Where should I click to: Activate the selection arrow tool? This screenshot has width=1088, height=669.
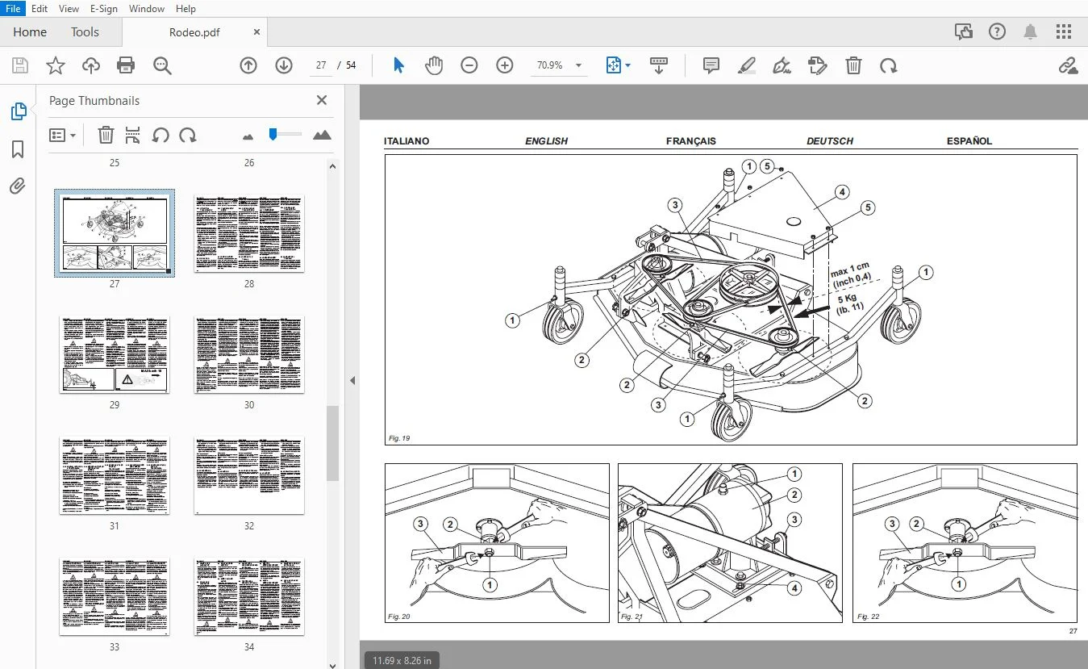click(x=398, y=65)
